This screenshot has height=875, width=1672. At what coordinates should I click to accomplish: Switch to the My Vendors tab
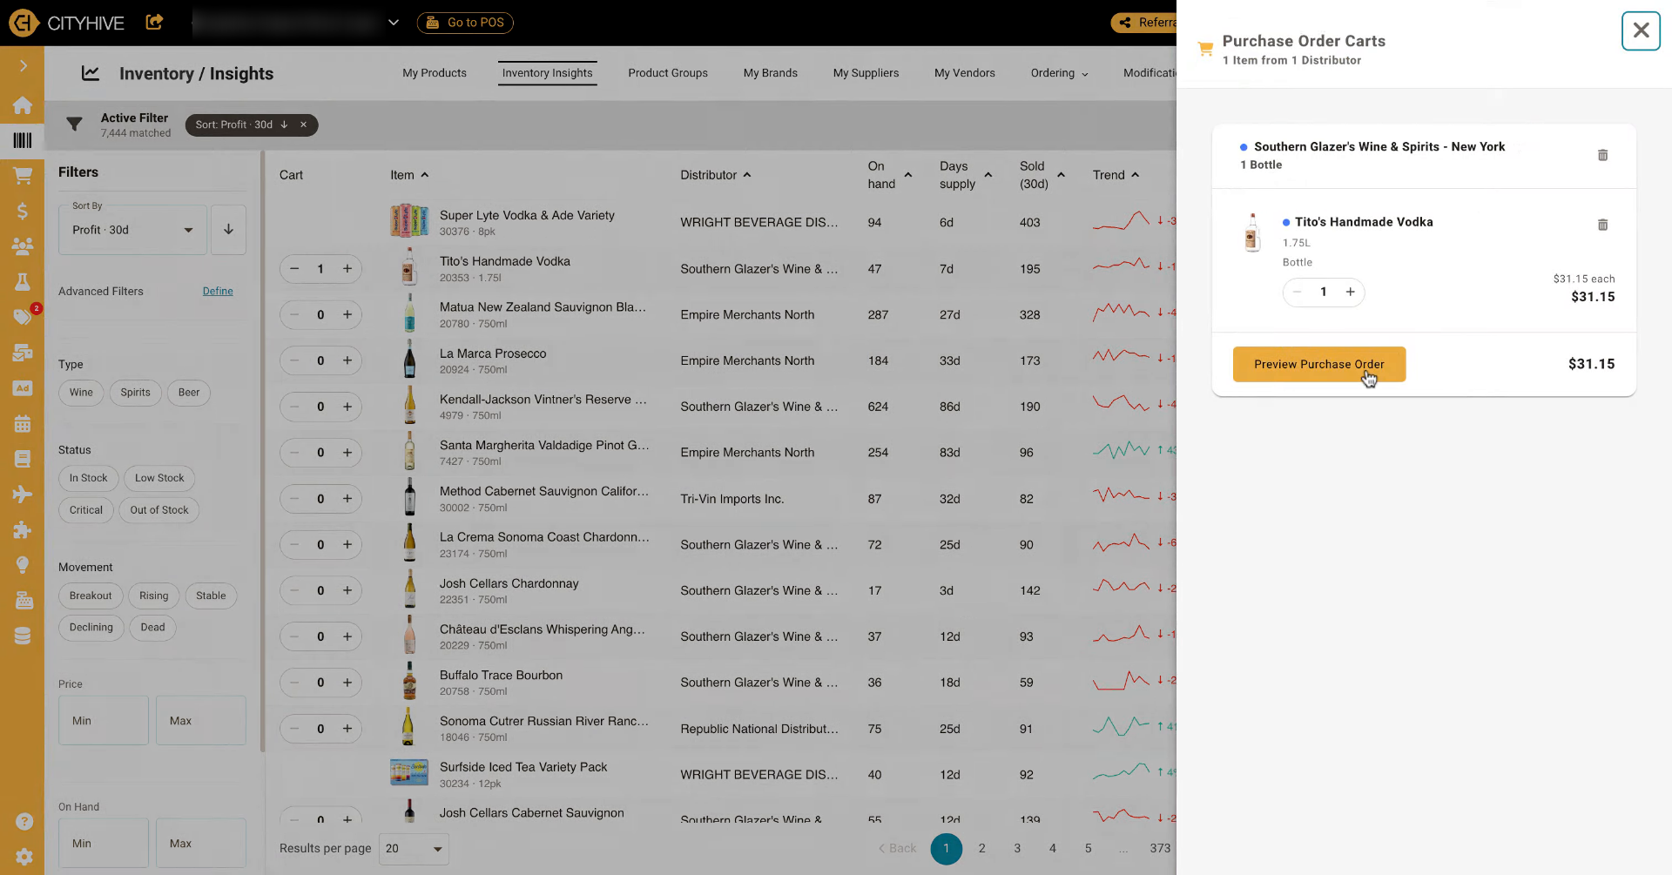click(965, 73)
